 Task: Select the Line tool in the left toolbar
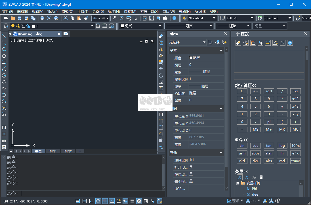pyautogui.click(x=3, y=36)
